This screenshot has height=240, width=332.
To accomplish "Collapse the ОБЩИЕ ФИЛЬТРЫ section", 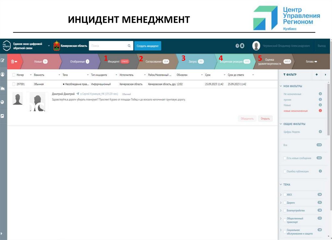I will tap(281, 124).
